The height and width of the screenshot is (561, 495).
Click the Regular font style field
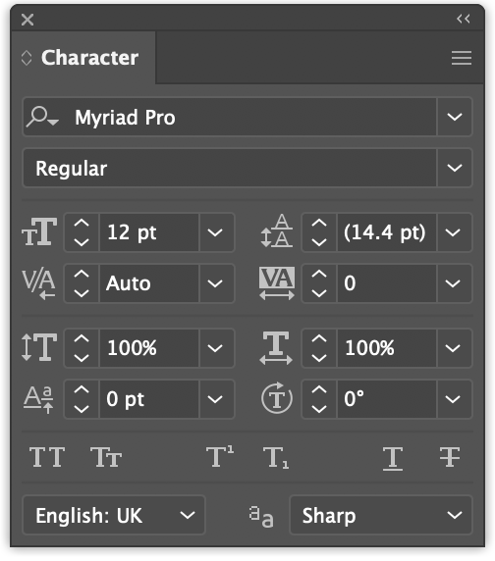click(x=230, y=168)
